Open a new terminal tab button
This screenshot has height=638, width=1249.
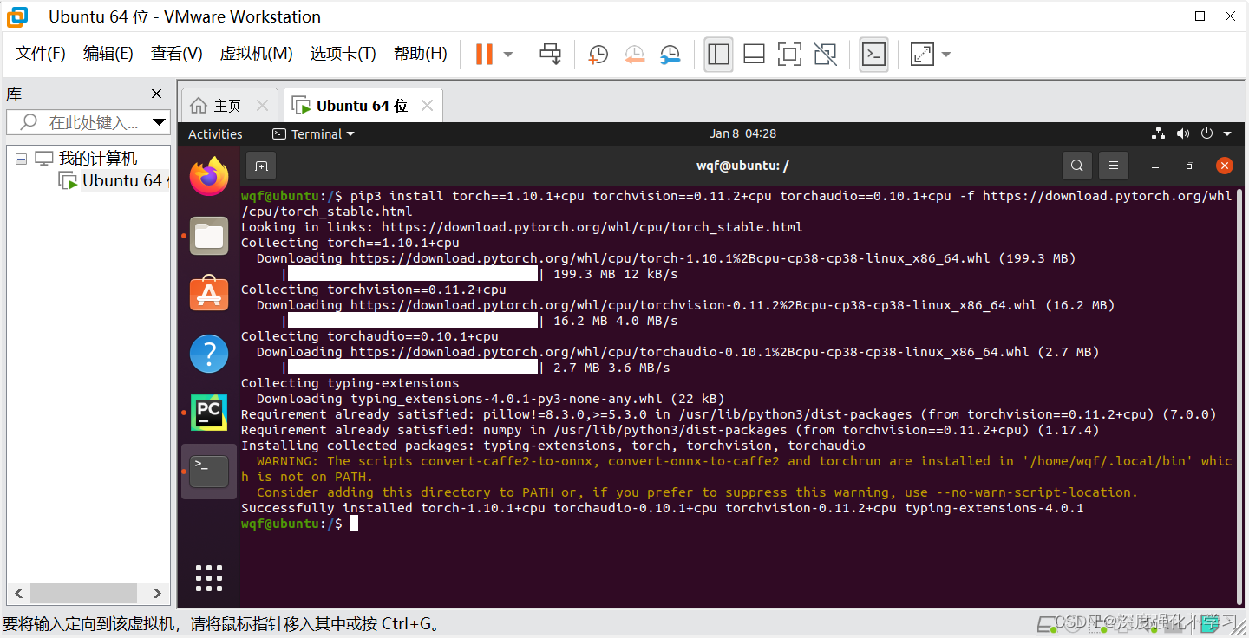click(x=261, y=166)
